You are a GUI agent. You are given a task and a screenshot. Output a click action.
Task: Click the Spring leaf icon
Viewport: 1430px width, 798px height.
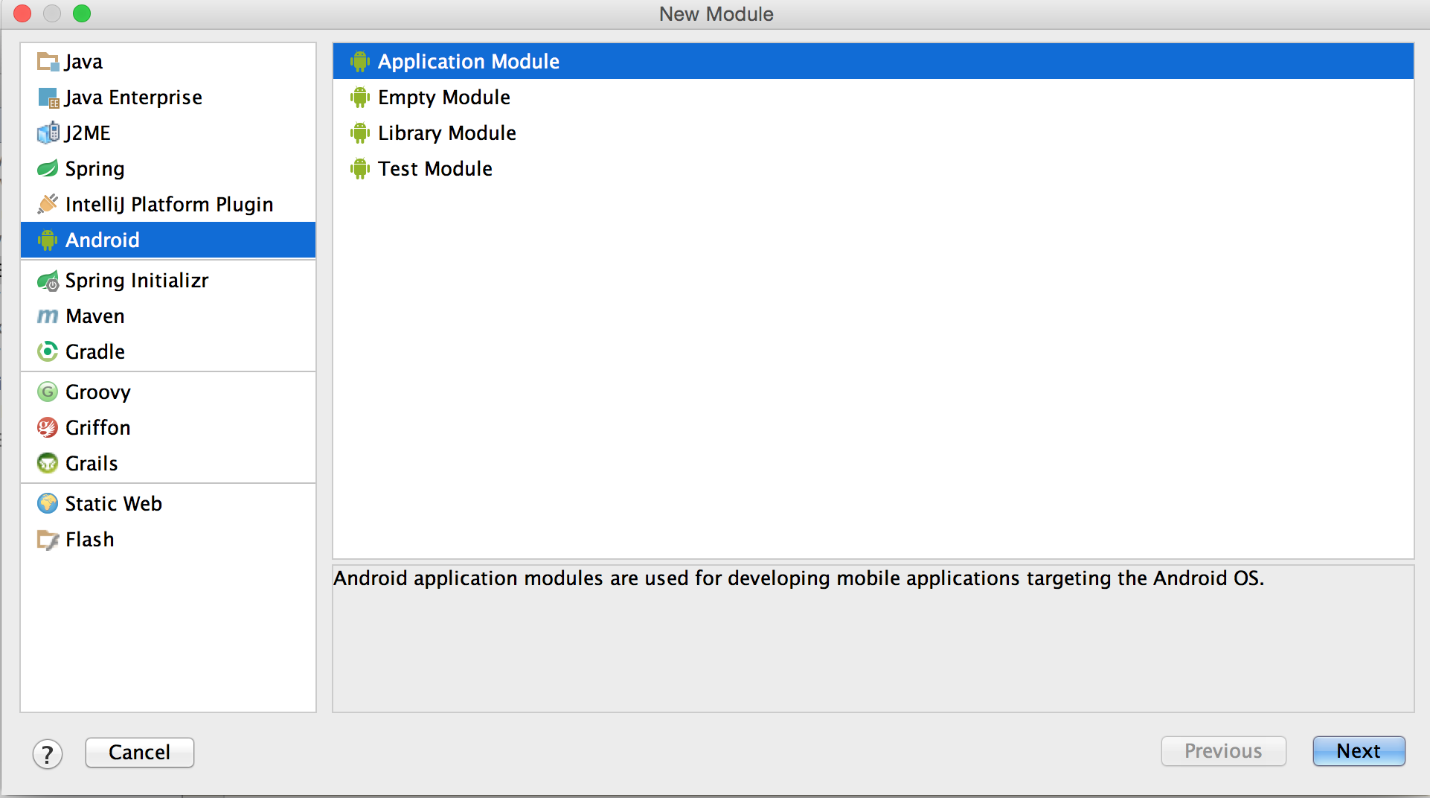[x=48, y=169]
